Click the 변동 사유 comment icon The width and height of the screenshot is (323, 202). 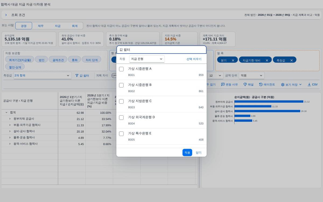click(223, 85)
